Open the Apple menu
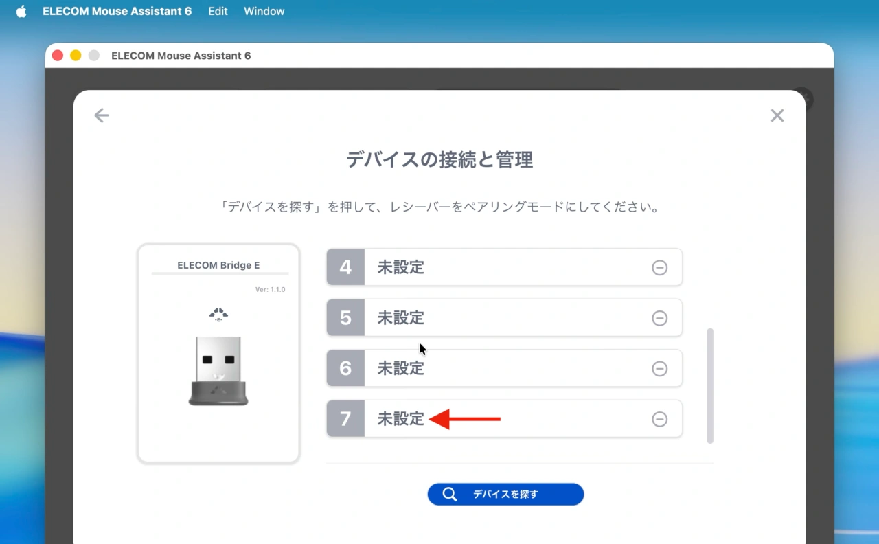 21,12
